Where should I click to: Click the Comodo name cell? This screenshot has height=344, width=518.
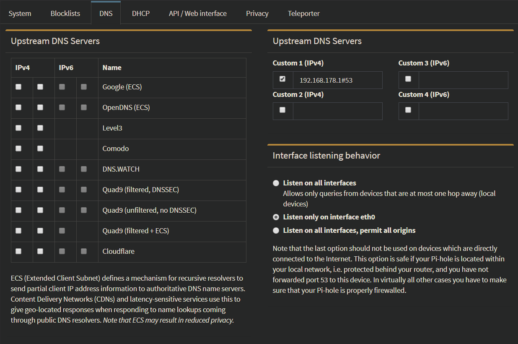pyautogui.click(x=172, y=149)
